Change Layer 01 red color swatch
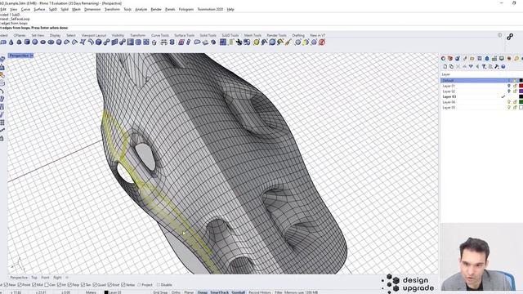The height and width of the screenshot is (294, 523). click(521, 86)
